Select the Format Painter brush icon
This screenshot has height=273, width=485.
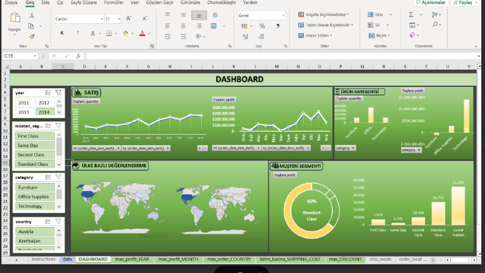(32, 37)
